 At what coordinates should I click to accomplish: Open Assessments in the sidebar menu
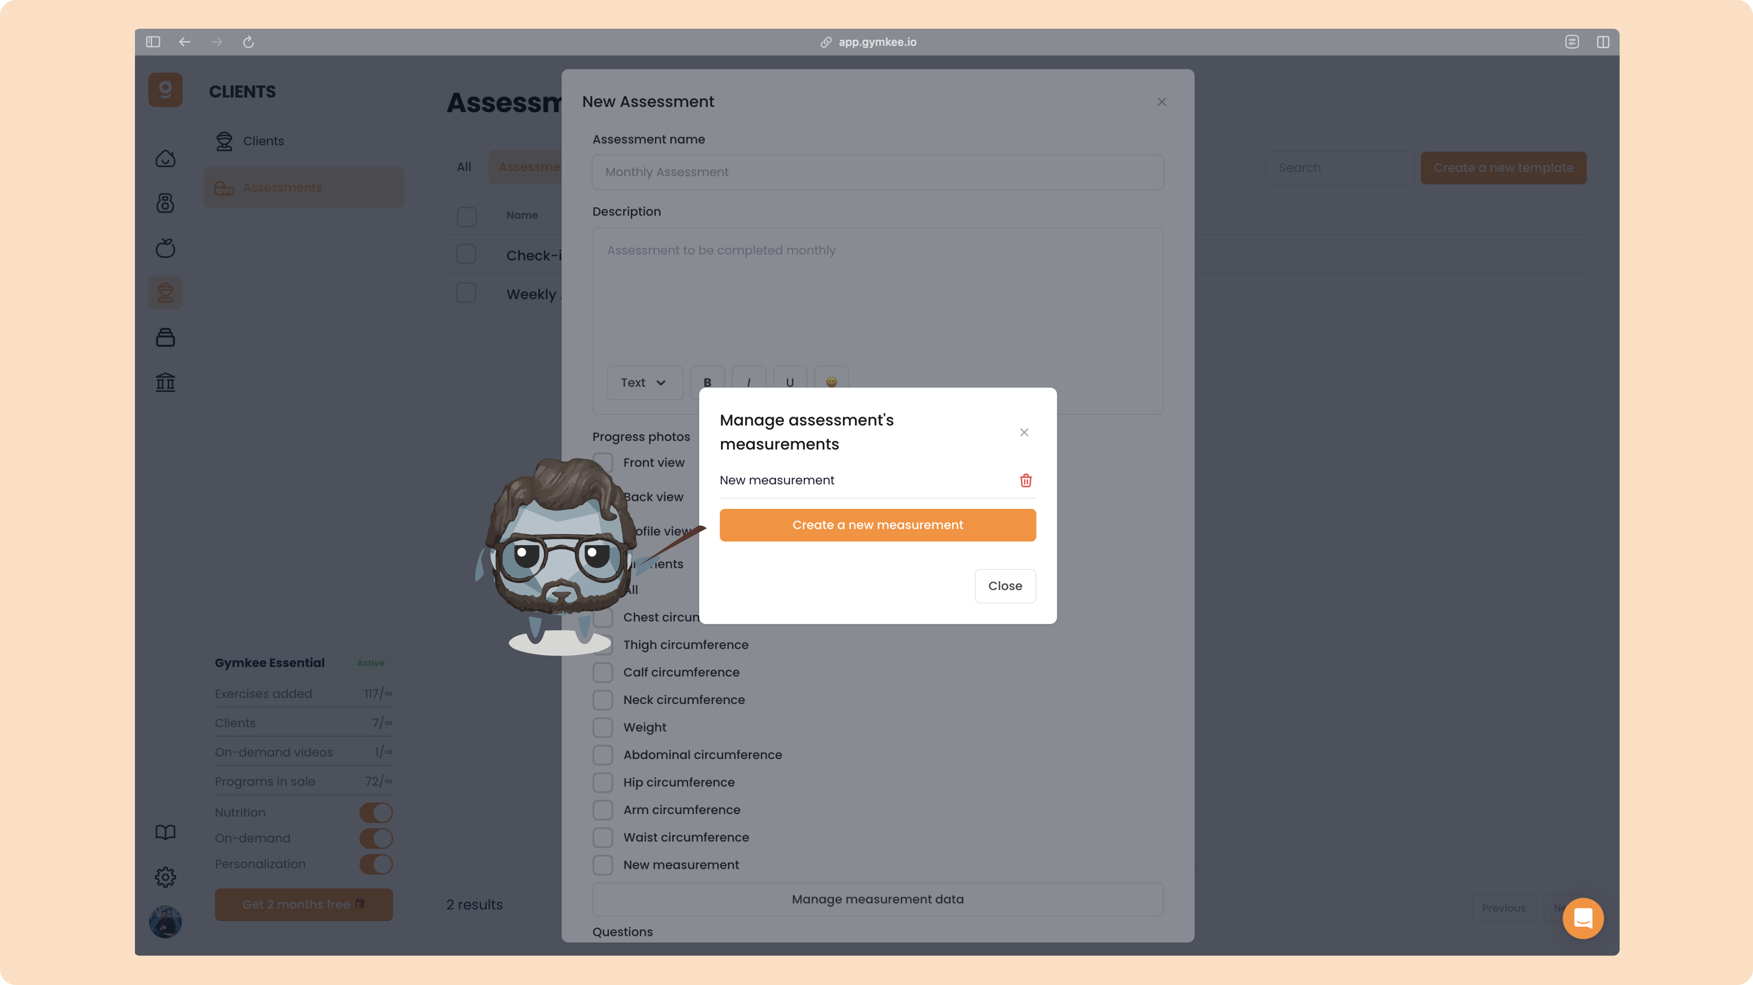pos(303,188)
